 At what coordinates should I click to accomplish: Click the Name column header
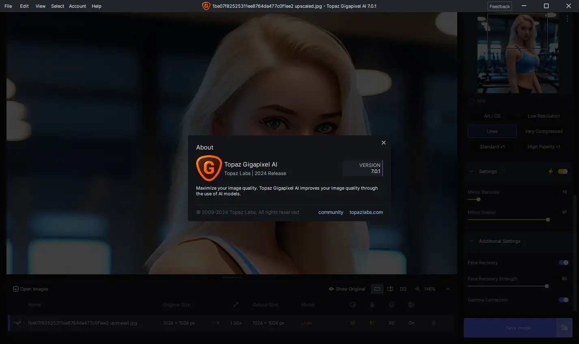35,305
